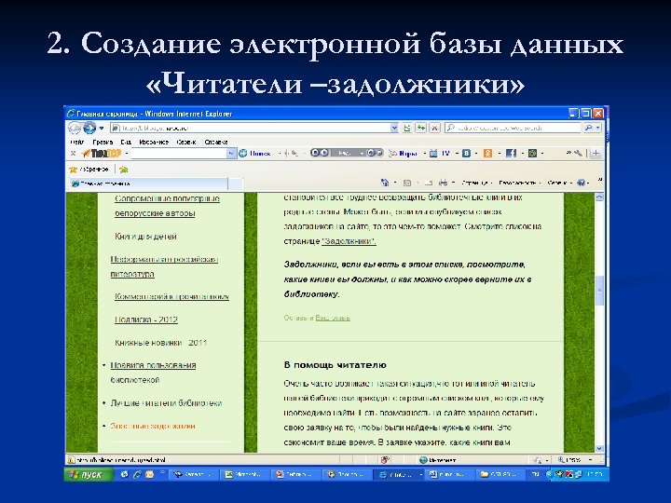This screenshot has width=671, height=503.
Task: Open 'Современные популярные белорусские авторы' link
Action: [x=167, y=206]
